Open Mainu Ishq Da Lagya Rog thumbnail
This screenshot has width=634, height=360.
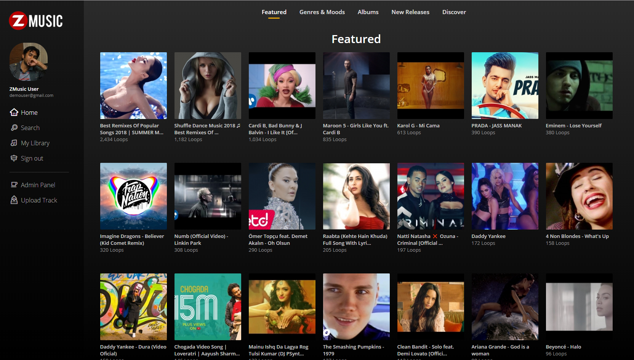(282, 307)
